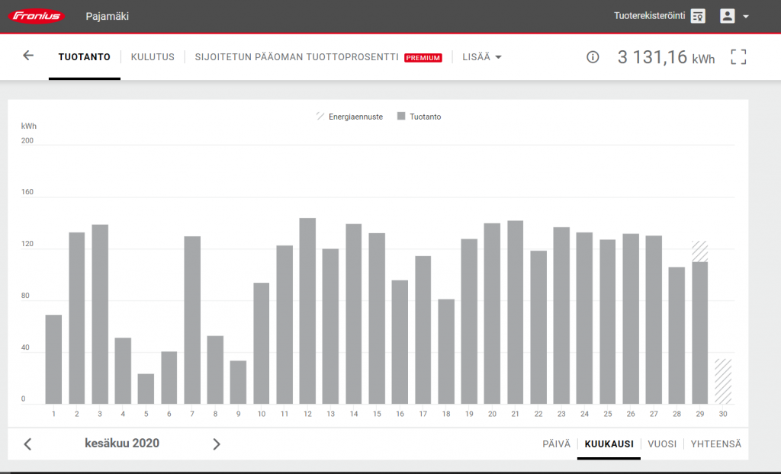The width and height of the screenshot is (781, 474).
Task: Open account dropdown caret in header
Action: (746, 17)
